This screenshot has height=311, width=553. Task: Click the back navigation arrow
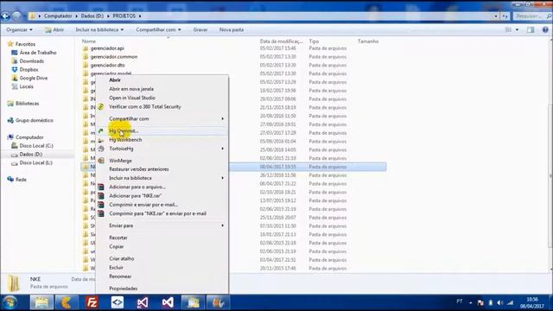point(5,16)
